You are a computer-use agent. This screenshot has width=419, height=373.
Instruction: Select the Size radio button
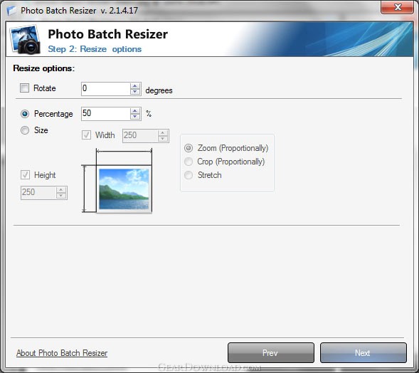tap(25, 130)
